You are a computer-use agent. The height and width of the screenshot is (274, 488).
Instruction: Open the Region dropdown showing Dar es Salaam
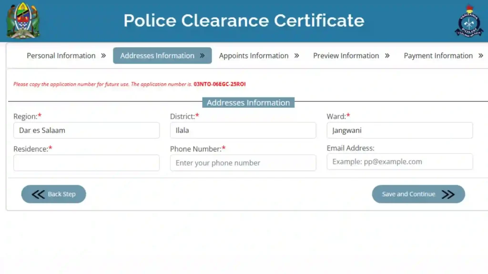click(x=87, y=130)
